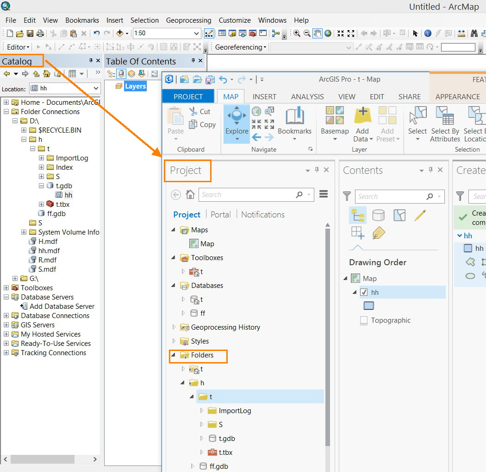Click List By Labeling tag icon in Contents
Image resolution: width=486 pixels, height=472 pixels.
tap(379, 233)
